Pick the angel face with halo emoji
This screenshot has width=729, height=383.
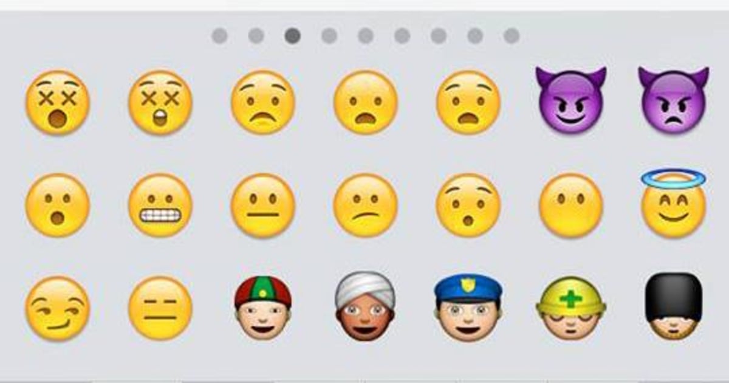click(674, 203)
